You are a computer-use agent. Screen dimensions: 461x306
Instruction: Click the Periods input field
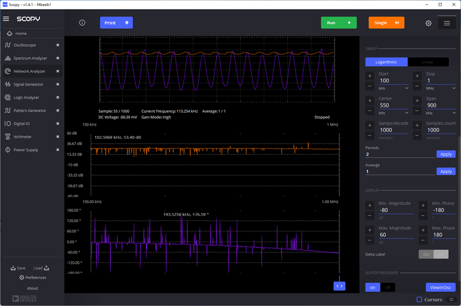point(400,154)
